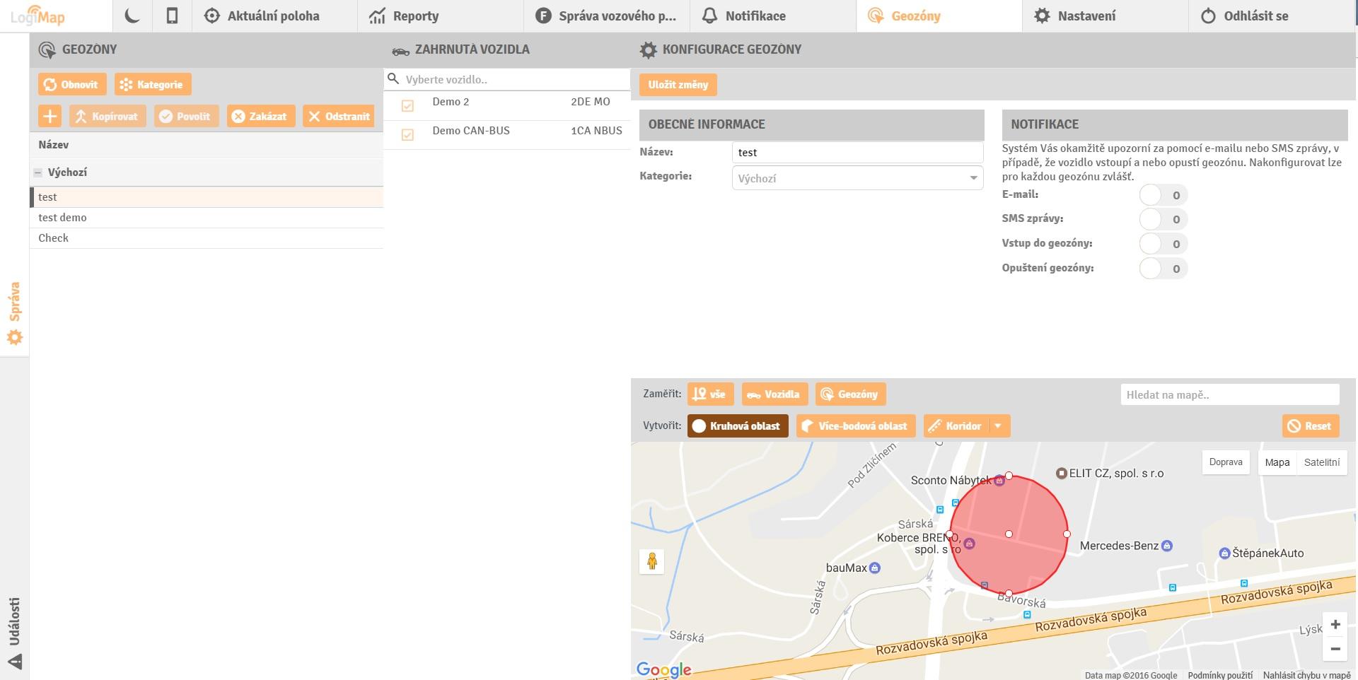This screenshot has width=1358, height=680.
Task: Click the Street View pegman icon
Action: click(652, 561)
